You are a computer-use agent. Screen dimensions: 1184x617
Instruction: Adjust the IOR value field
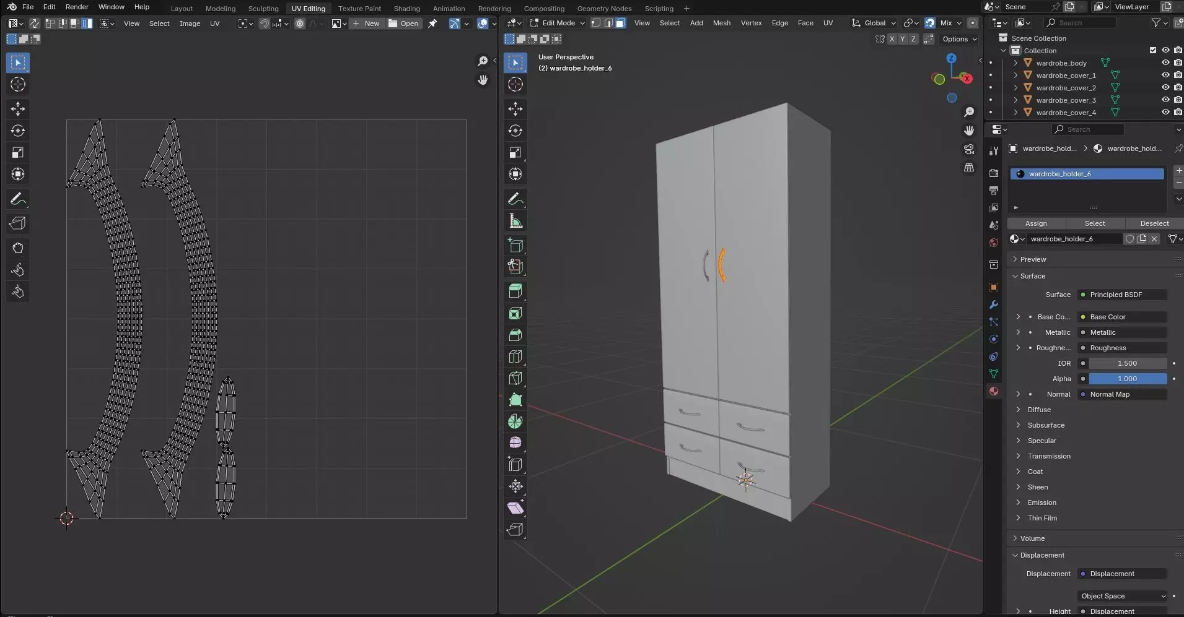tap(1128, 363)
